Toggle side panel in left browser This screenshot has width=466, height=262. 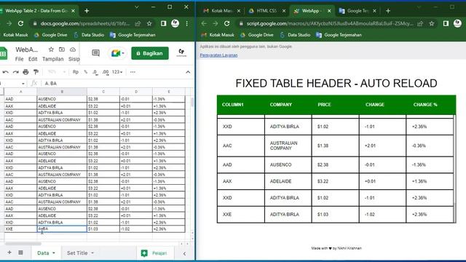163,23
